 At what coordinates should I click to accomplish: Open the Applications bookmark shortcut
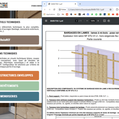[x=49, y=14]
